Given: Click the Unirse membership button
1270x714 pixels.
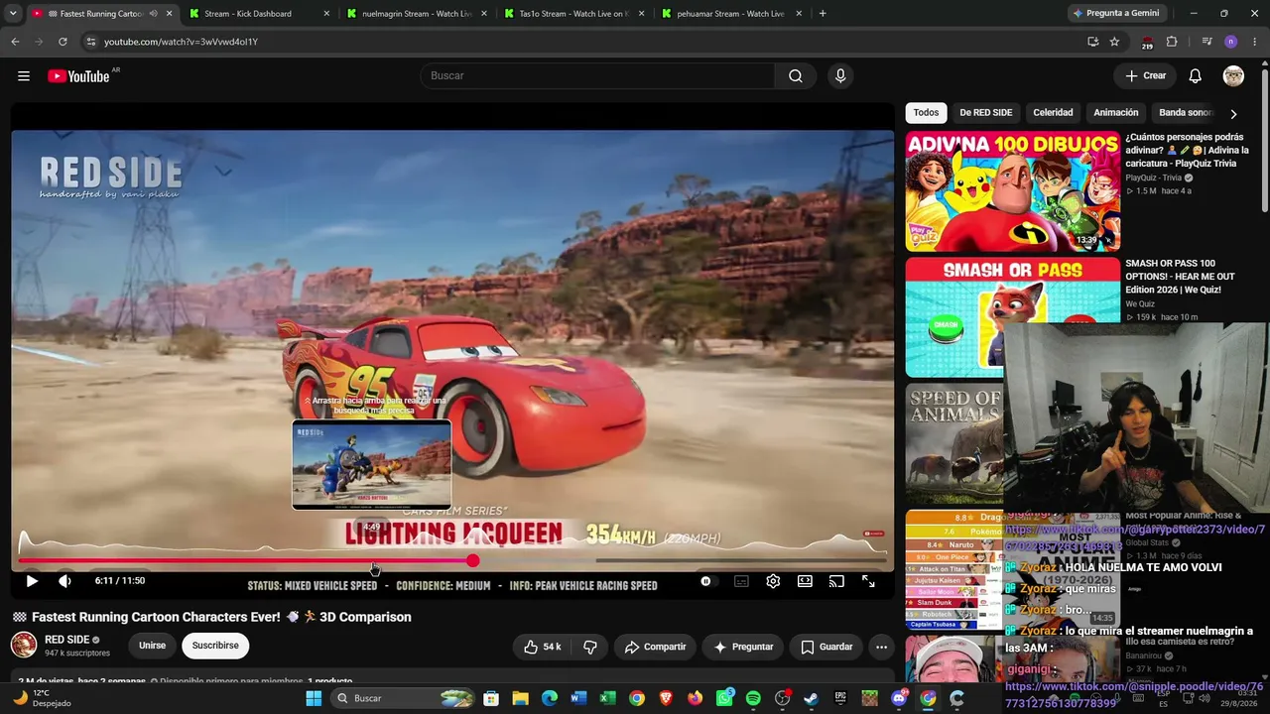Looking at the screenshot, I should tap(152, 646).
